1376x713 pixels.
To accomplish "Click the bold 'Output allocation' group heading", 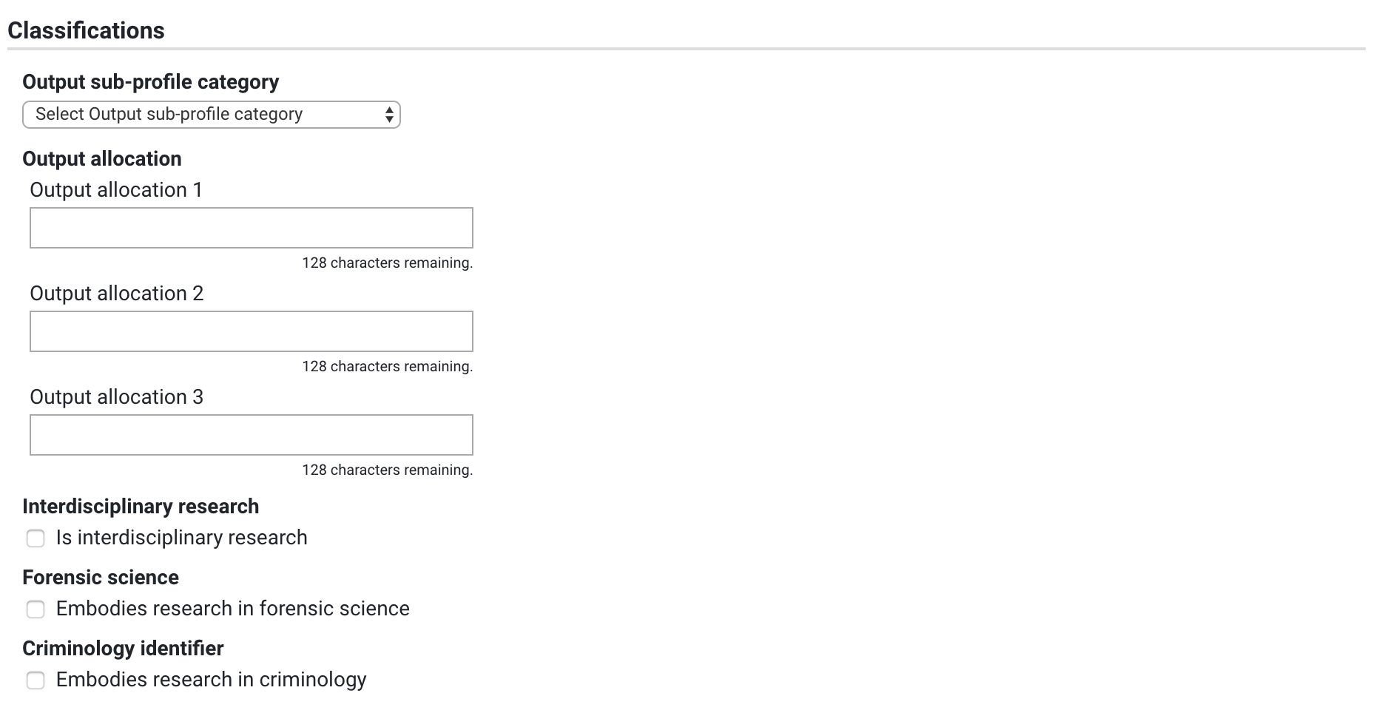I will click(x=101, y=159).
